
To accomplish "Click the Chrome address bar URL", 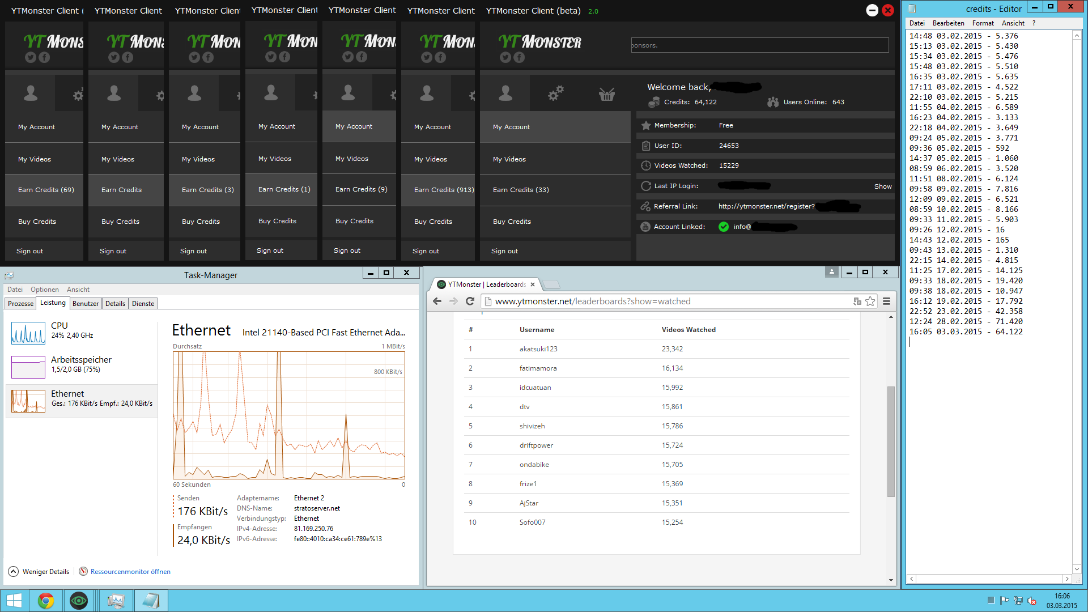I will pyautogui.click(x=592, y=301).
